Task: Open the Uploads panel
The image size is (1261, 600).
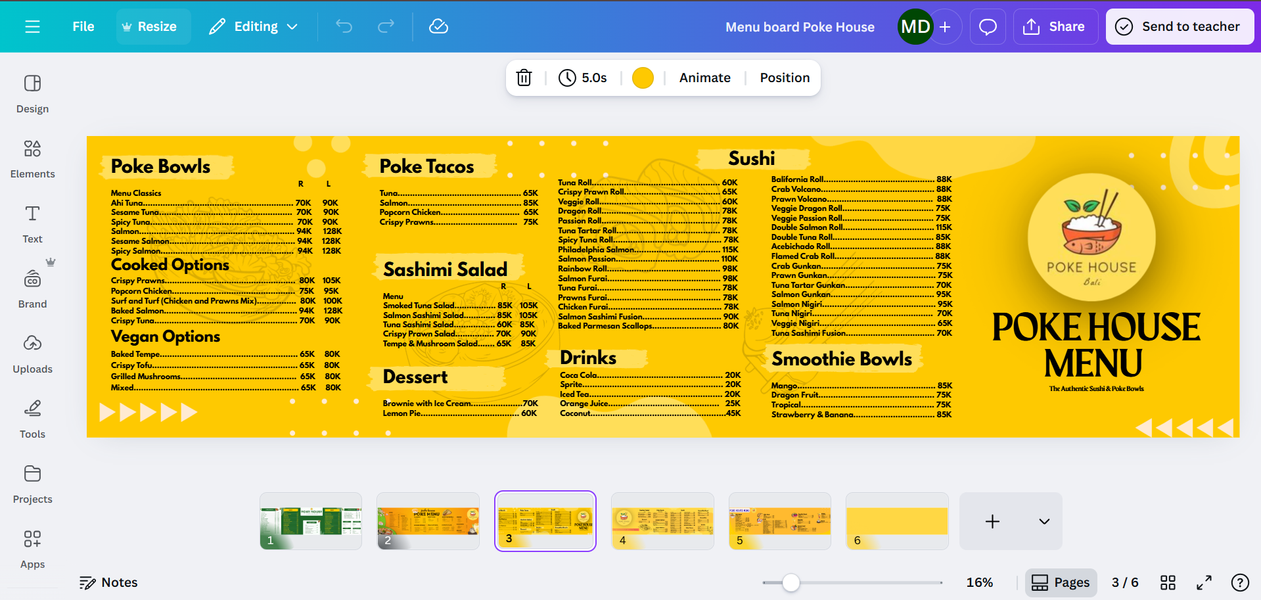Action: tap(32, 354)
